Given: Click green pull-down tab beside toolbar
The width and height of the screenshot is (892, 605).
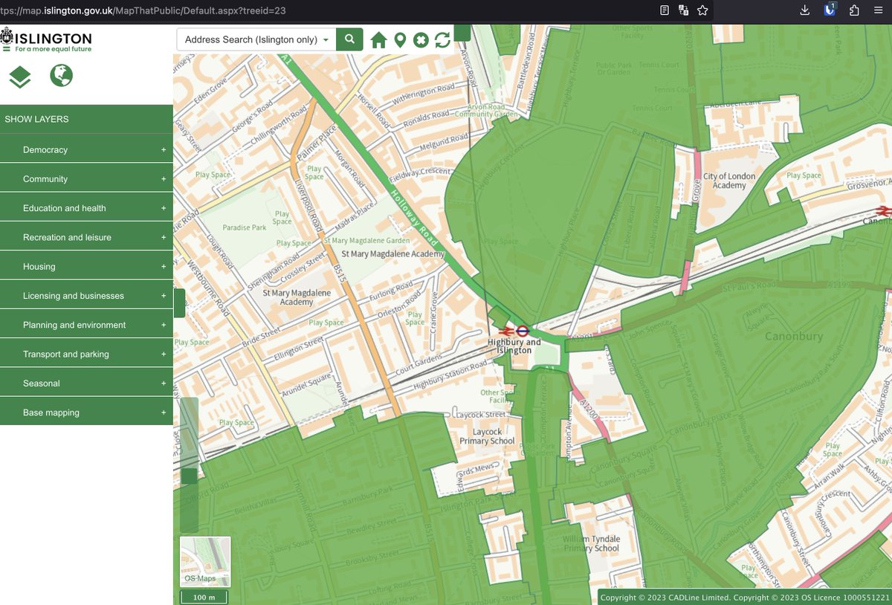Looking at the screenshot, I should (462, 33).
